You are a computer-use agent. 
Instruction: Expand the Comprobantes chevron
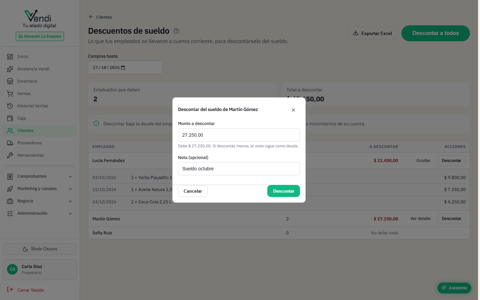(70, 176)
